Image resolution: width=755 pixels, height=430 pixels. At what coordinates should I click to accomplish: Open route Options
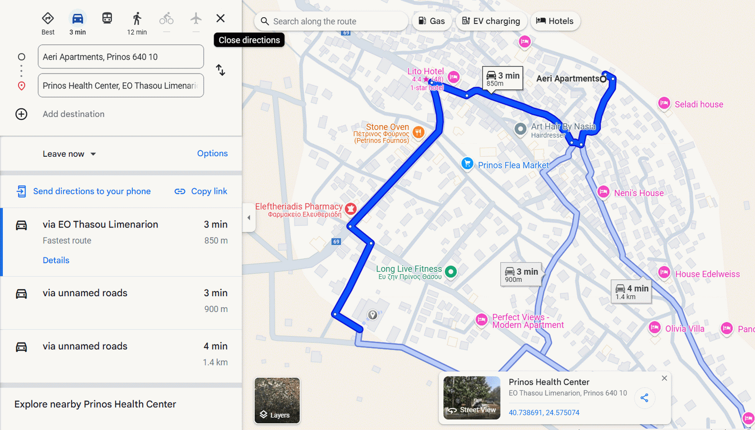pos(212,153)
